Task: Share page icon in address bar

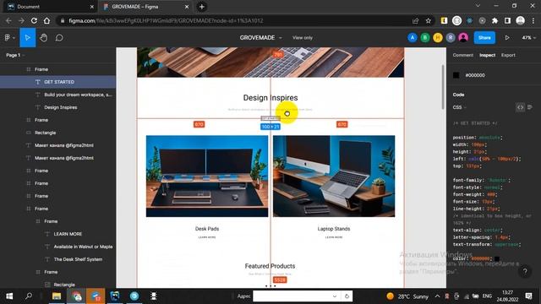Action: pyautogui.click(x=415, y=20)
